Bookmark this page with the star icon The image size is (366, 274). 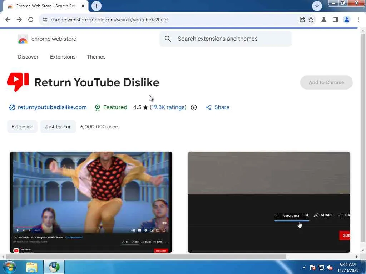(311, 20)
